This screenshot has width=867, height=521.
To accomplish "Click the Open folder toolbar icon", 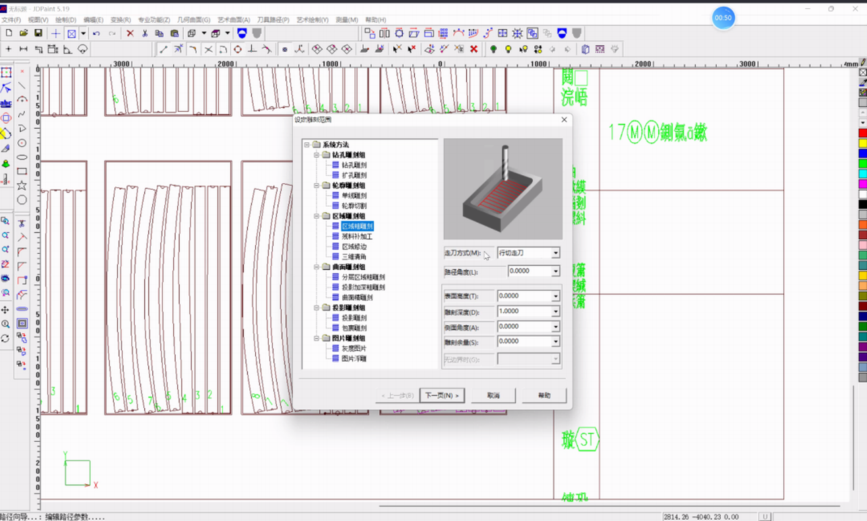I will (24, 33).
